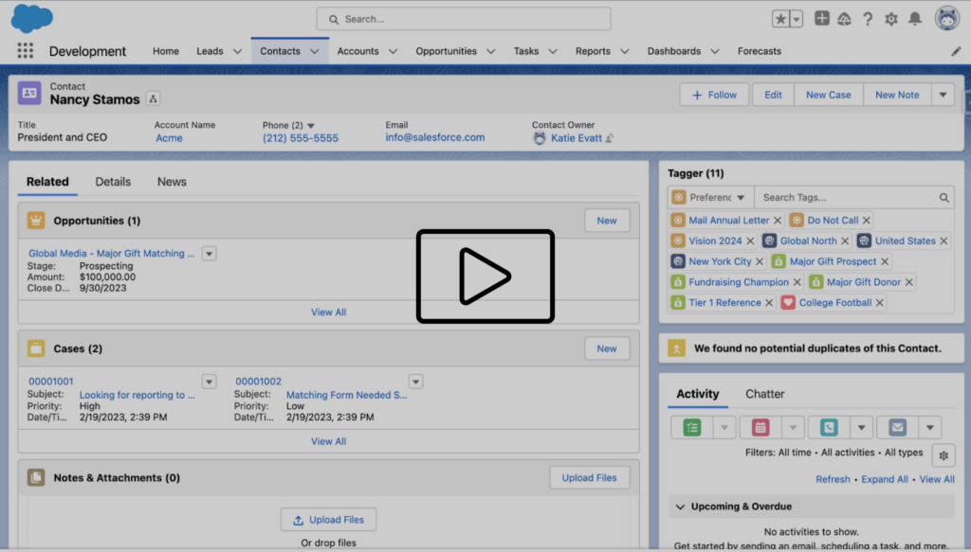Open the App Launcher grid icon
The width and height of the screenshot is (971, 552).
pyautogui.click(x=26, y=51)
